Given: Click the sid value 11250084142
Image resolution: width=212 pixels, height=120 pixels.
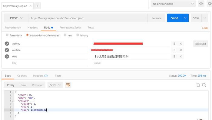Looking at the screenshot, I should pyautogui.click(x=38, y=110).
